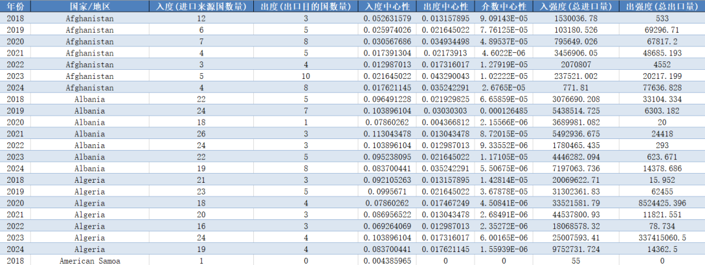Select the 出强度(总出口量) header cell
This screenshot has height=265, width=705.
(x=662, y=7)
